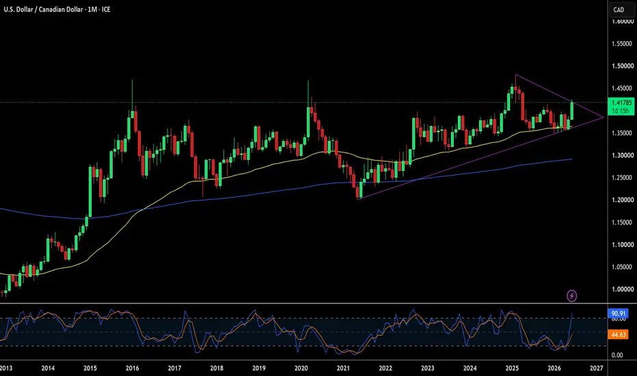Open the CAD currency selector
Viewport: 637px width, 376px height.
pos(621,10)
